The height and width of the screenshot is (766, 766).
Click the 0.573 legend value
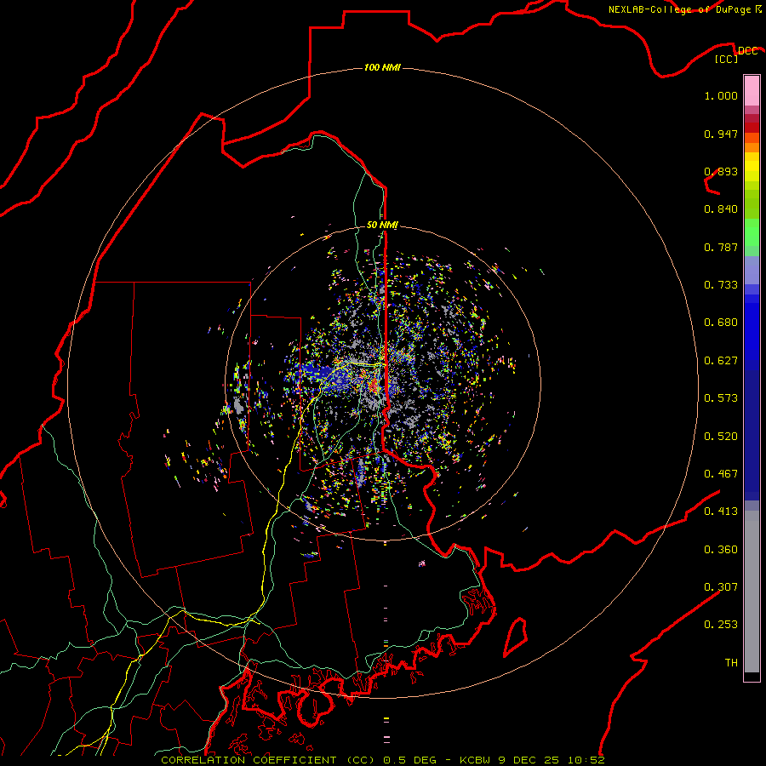721,398
